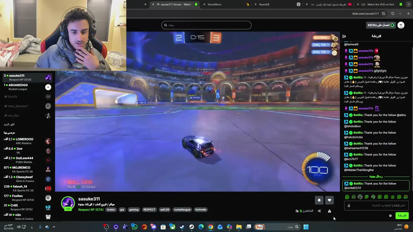Show hidden system tray icons
413x232 pixels.
(x=54, y=227)
